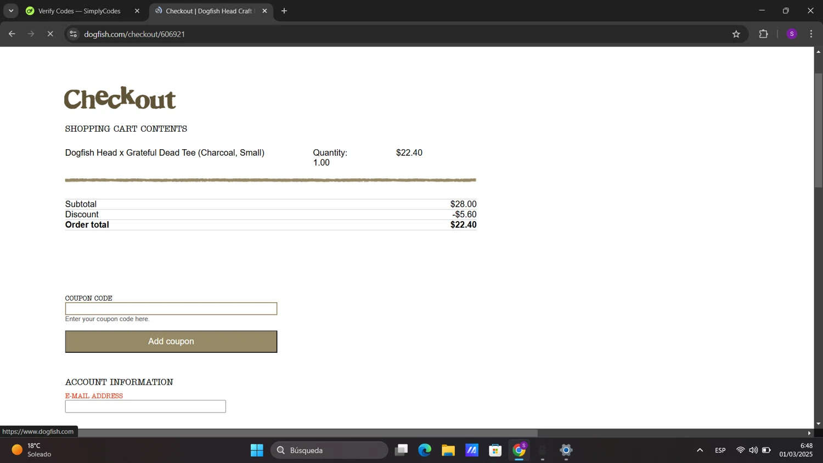View site information icon in address bar
The width and height of the screenshot is (823, 463).
(73, 34)
